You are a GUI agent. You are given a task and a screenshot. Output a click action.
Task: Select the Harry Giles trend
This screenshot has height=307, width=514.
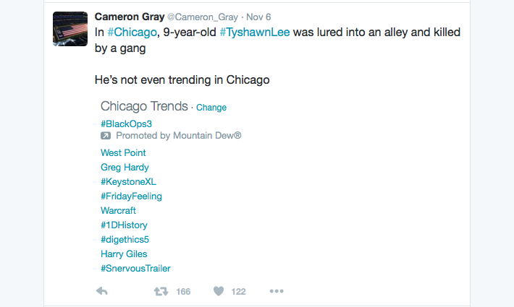pos(124,254)
